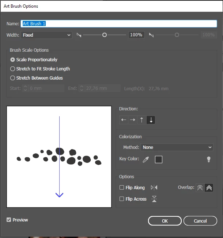The image size is (223, 238).
Task: Click the End guide stepper arrows
Action: [82, 88]
